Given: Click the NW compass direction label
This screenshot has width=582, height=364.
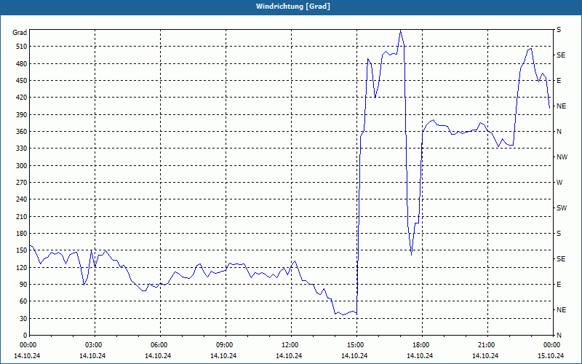Looking at the screenshot, I should pos(562,157).
